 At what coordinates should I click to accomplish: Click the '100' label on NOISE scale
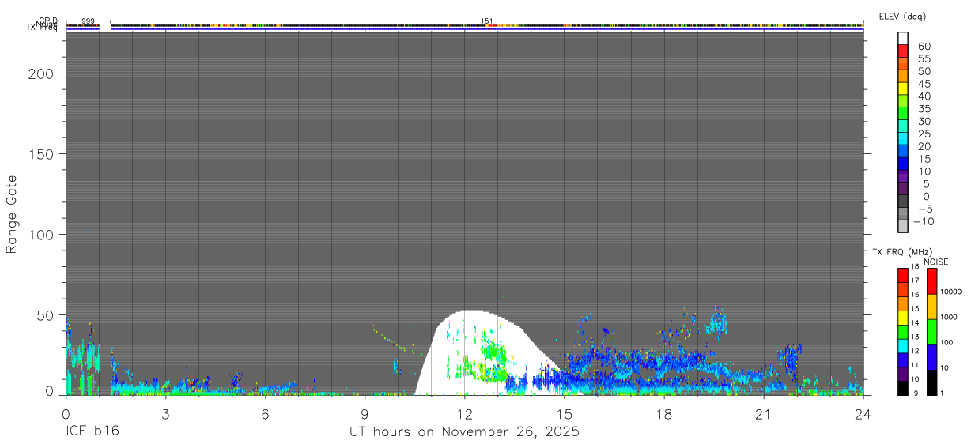(x=948, y=342)
